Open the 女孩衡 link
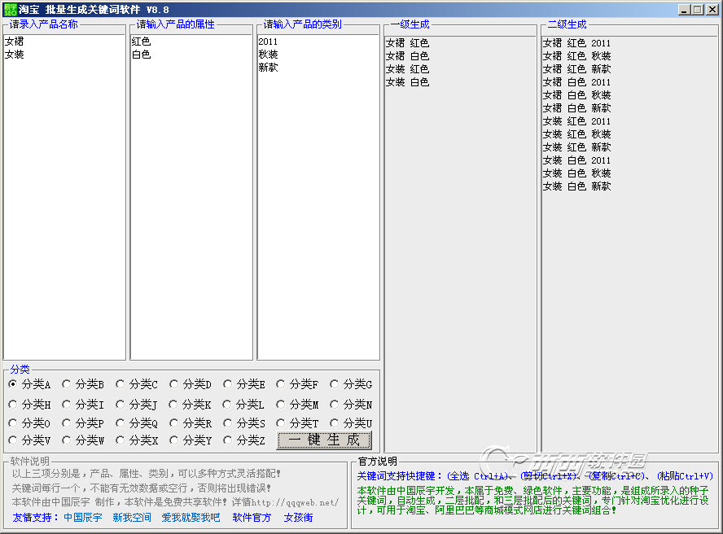 298,518
